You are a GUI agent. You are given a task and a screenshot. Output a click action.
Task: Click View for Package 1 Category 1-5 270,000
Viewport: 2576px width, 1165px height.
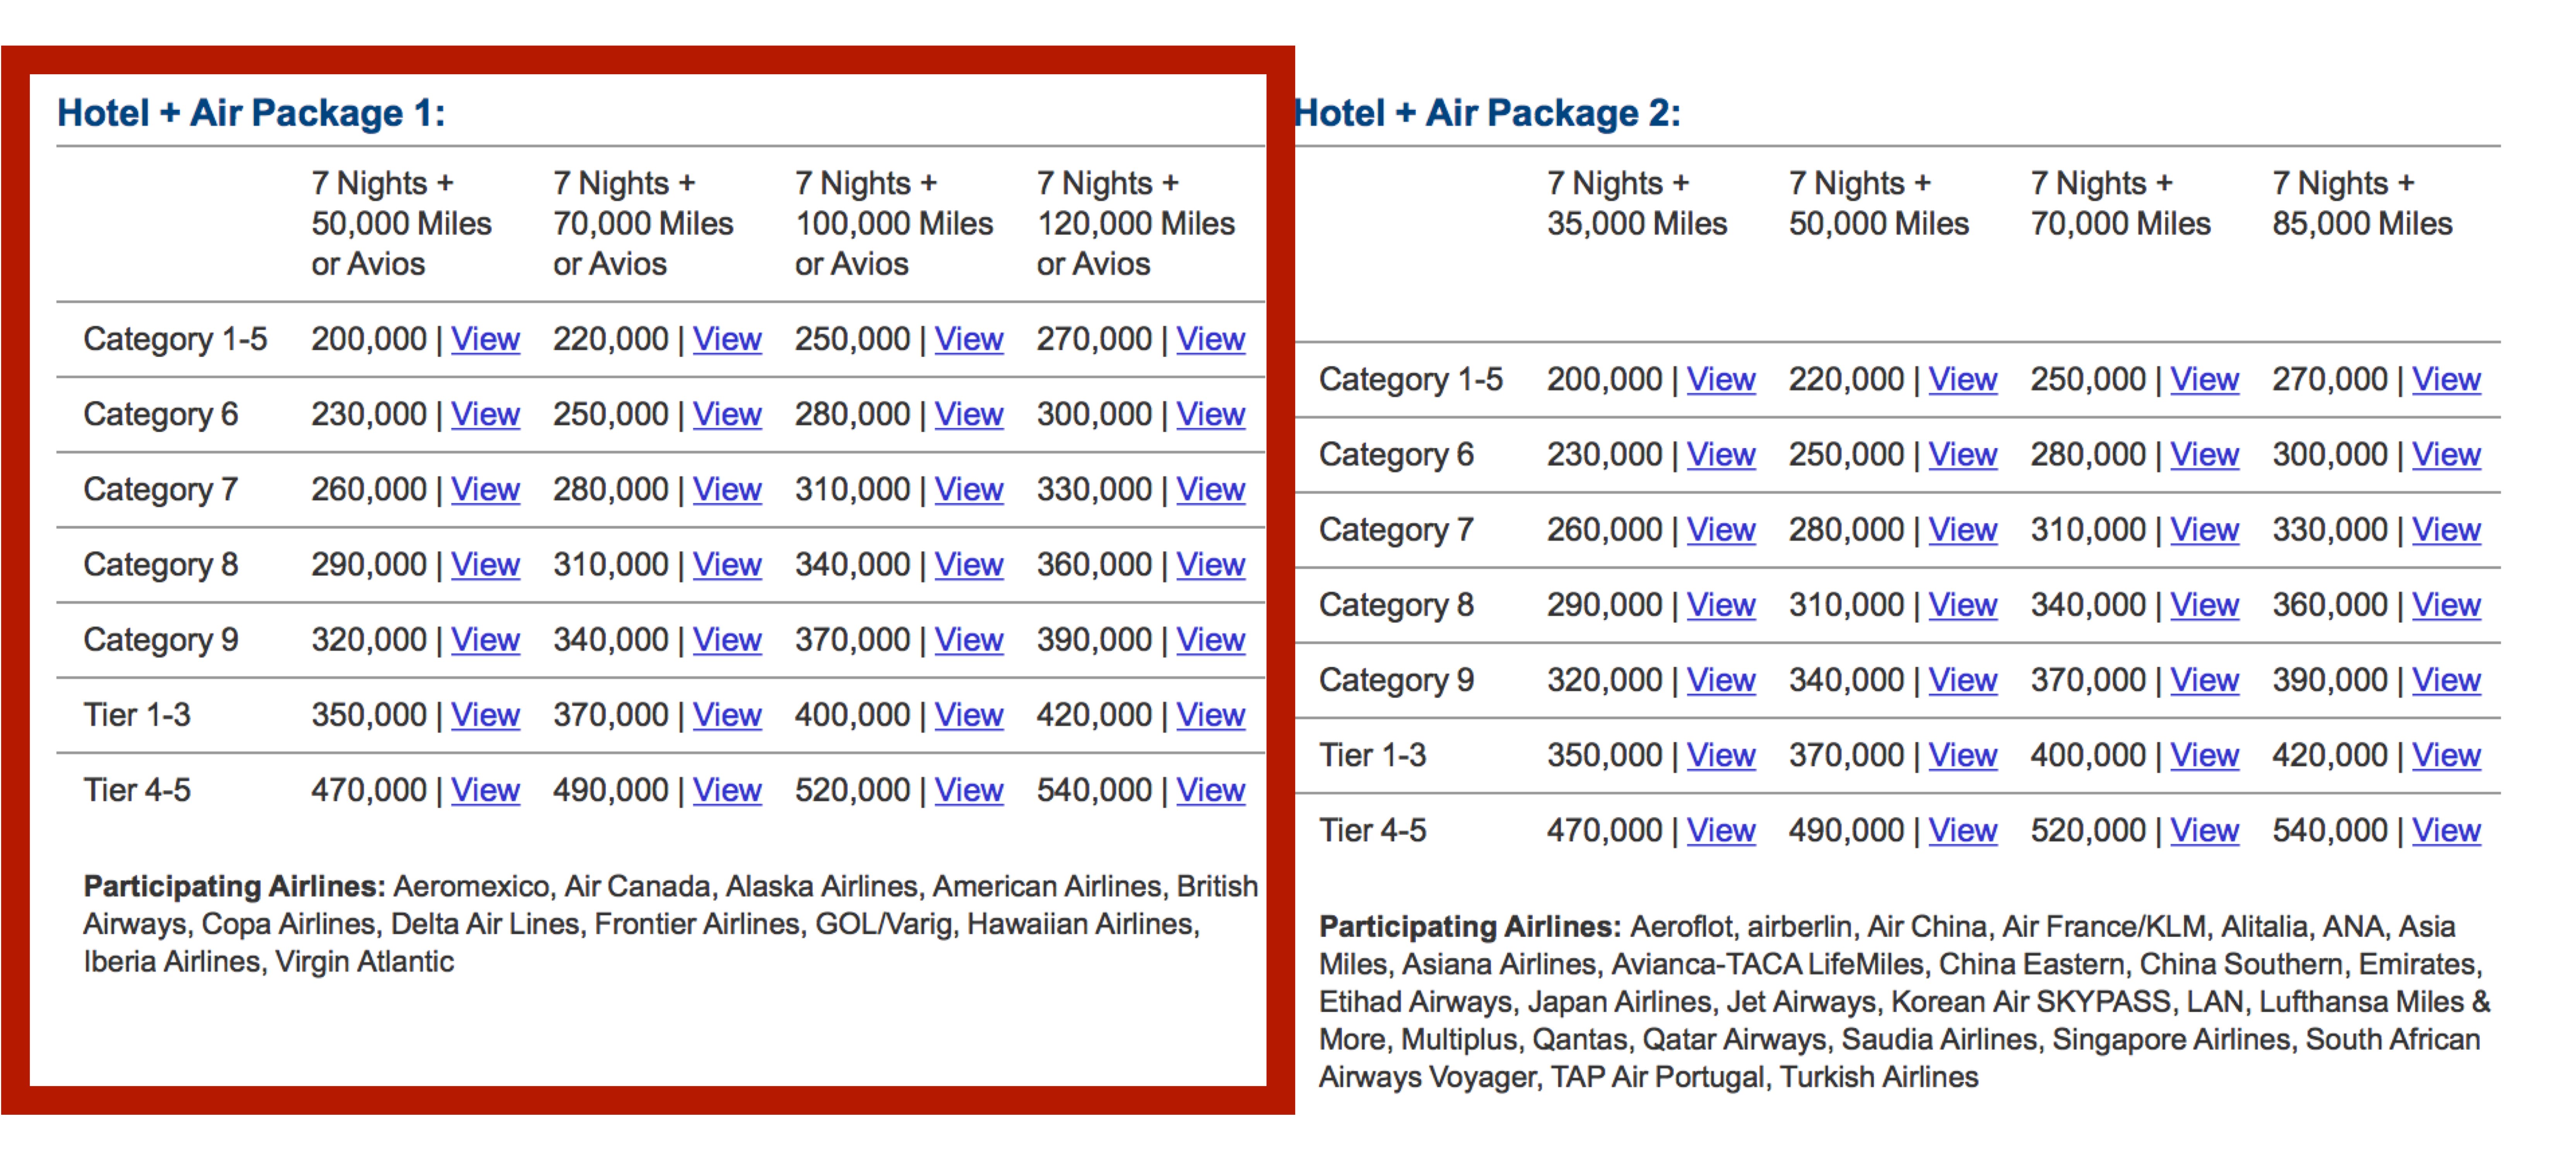point(1210,340)
